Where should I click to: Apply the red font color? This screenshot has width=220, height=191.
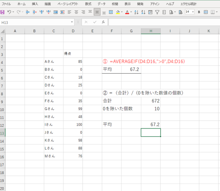(x=127, y=12)
